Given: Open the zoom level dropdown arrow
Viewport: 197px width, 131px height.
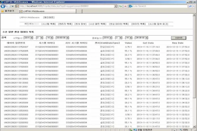Looking at the screenshot, I should point(191,130).
